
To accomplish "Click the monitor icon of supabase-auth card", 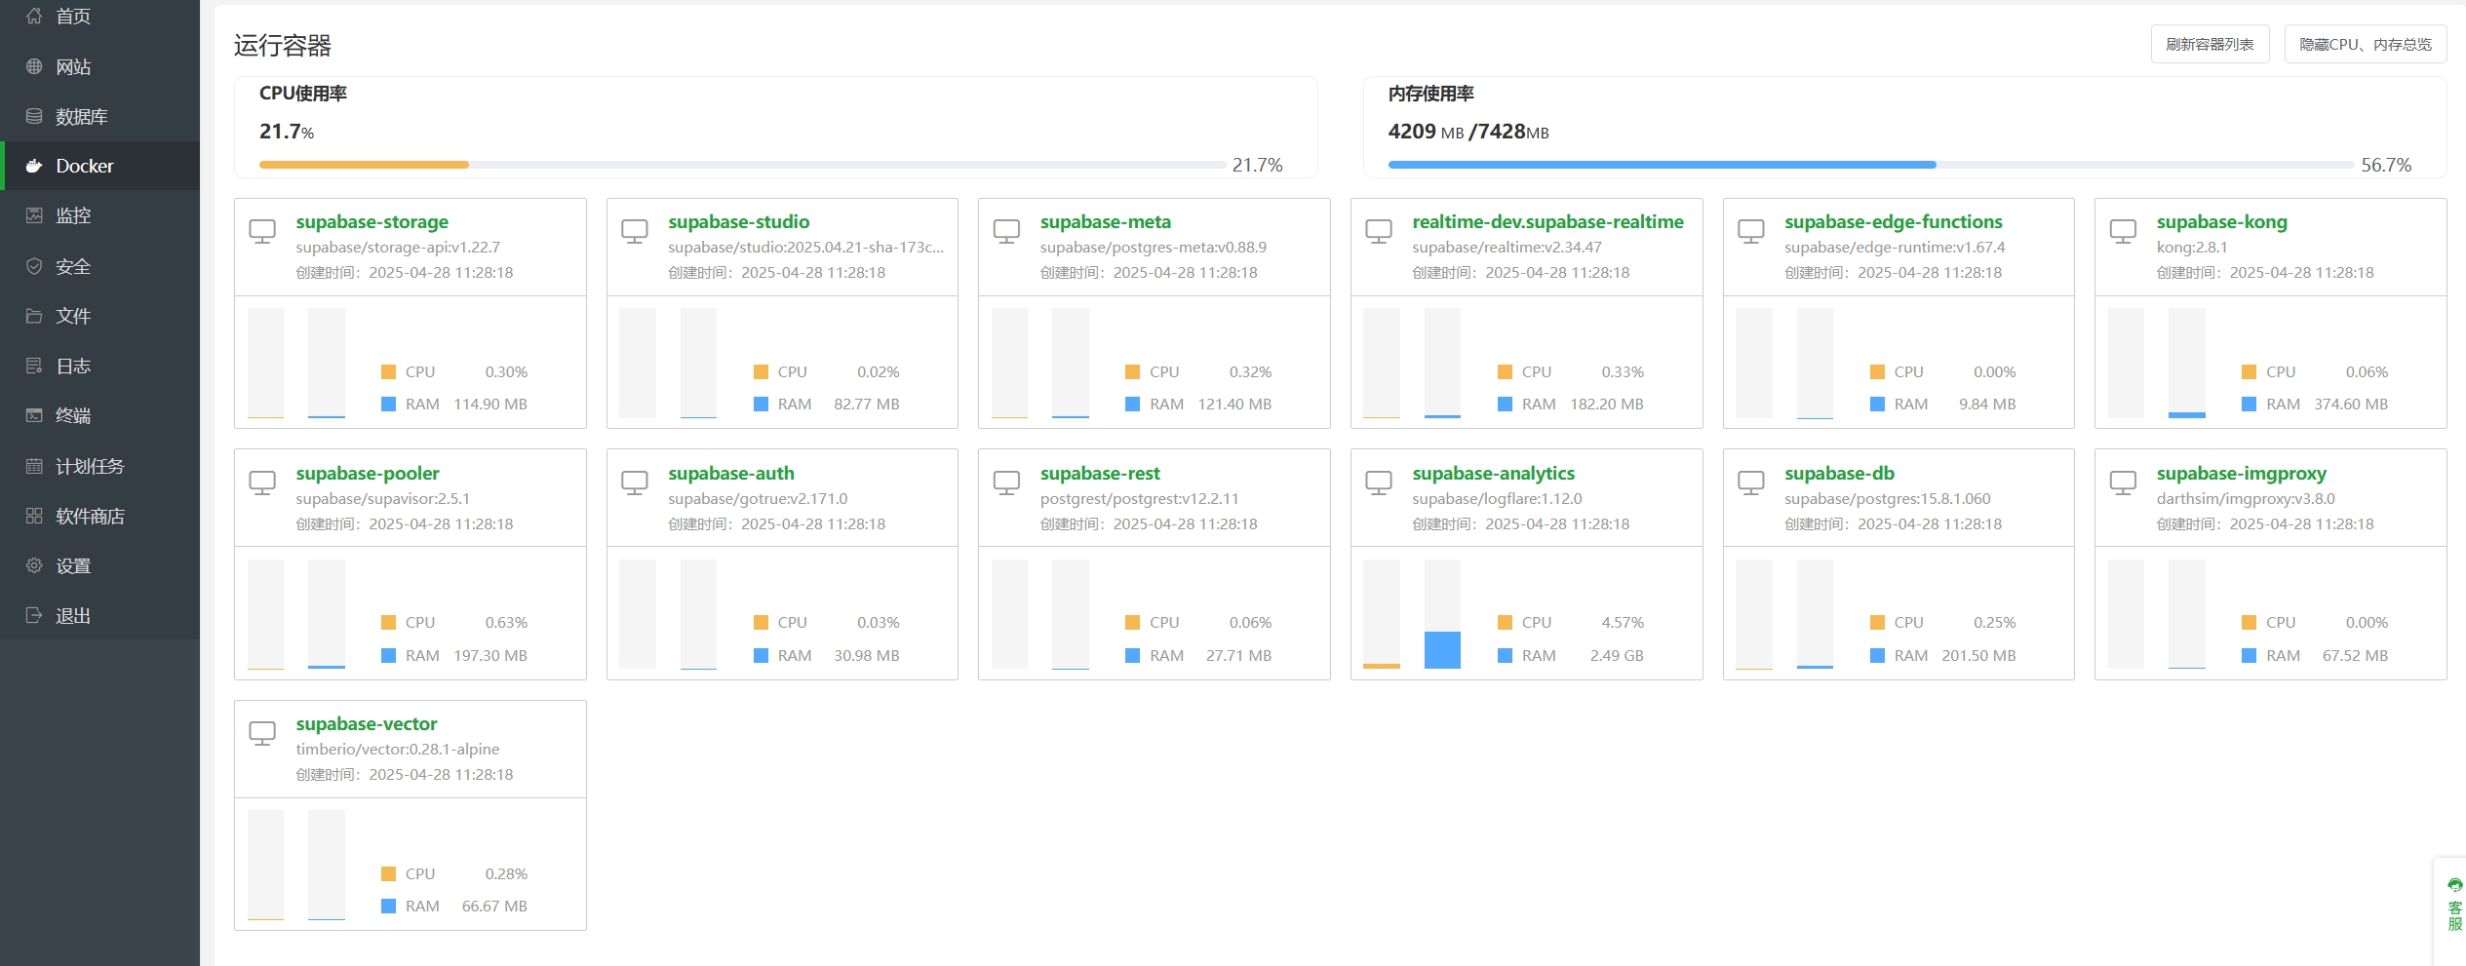I will tap(635, 483).
